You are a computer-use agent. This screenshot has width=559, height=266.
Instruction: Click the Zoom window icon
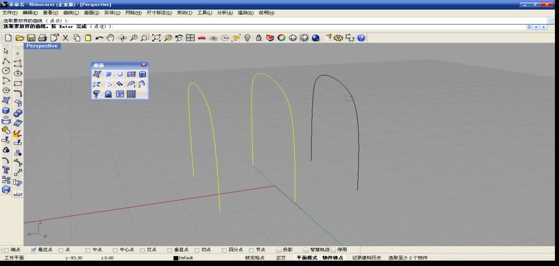click(x=145, y=38)
